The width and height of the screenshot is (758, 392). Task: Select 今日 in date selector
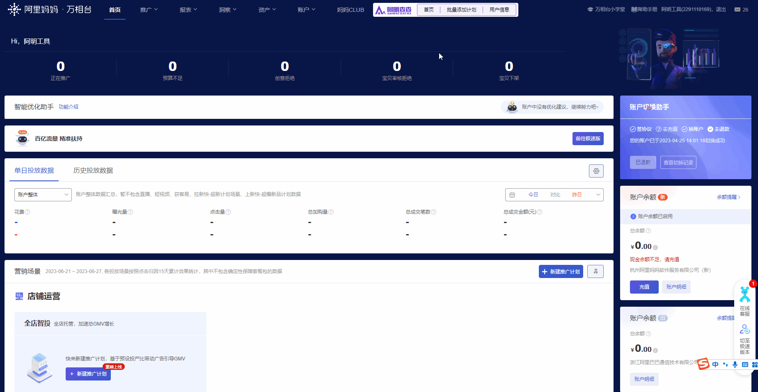pyautogui.click(x=533, y=195)
